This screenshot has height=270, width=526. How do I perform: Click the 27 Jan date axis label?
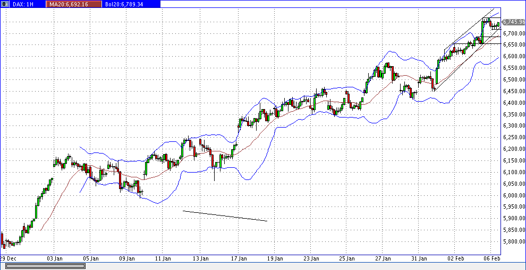[x=383, y=258]
